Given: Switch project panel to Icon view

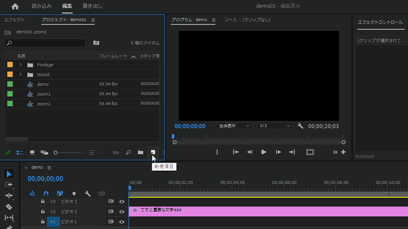Looking at the screenshot, I should (32, 153).
